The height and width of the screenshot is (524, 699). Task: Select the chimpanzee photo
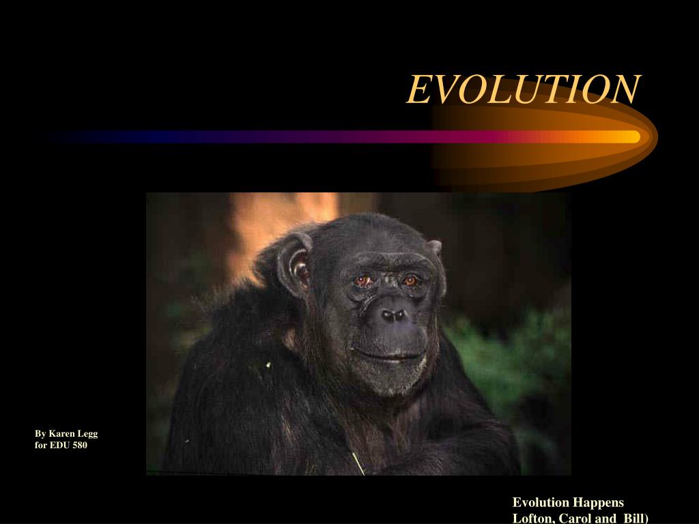pyautogui.click(x=358, y=334)
